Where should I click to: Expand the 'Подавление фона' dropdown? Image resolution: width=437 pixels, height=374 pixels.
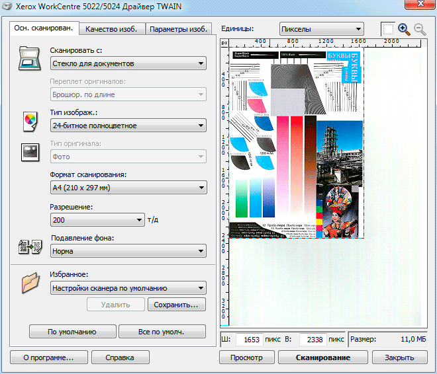[x=128, y=251]
